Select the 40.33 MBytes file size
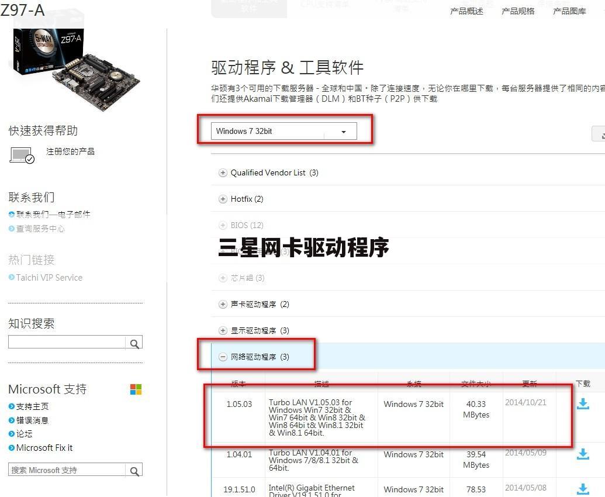Screen dimensions: 605x497 (476, 409)
